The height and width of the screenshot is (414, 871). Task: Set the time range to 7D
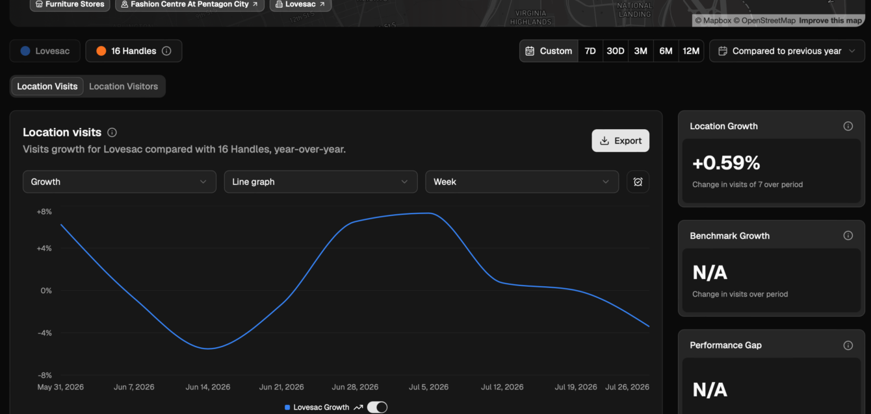pyautogui.click(x=590, y=51)
